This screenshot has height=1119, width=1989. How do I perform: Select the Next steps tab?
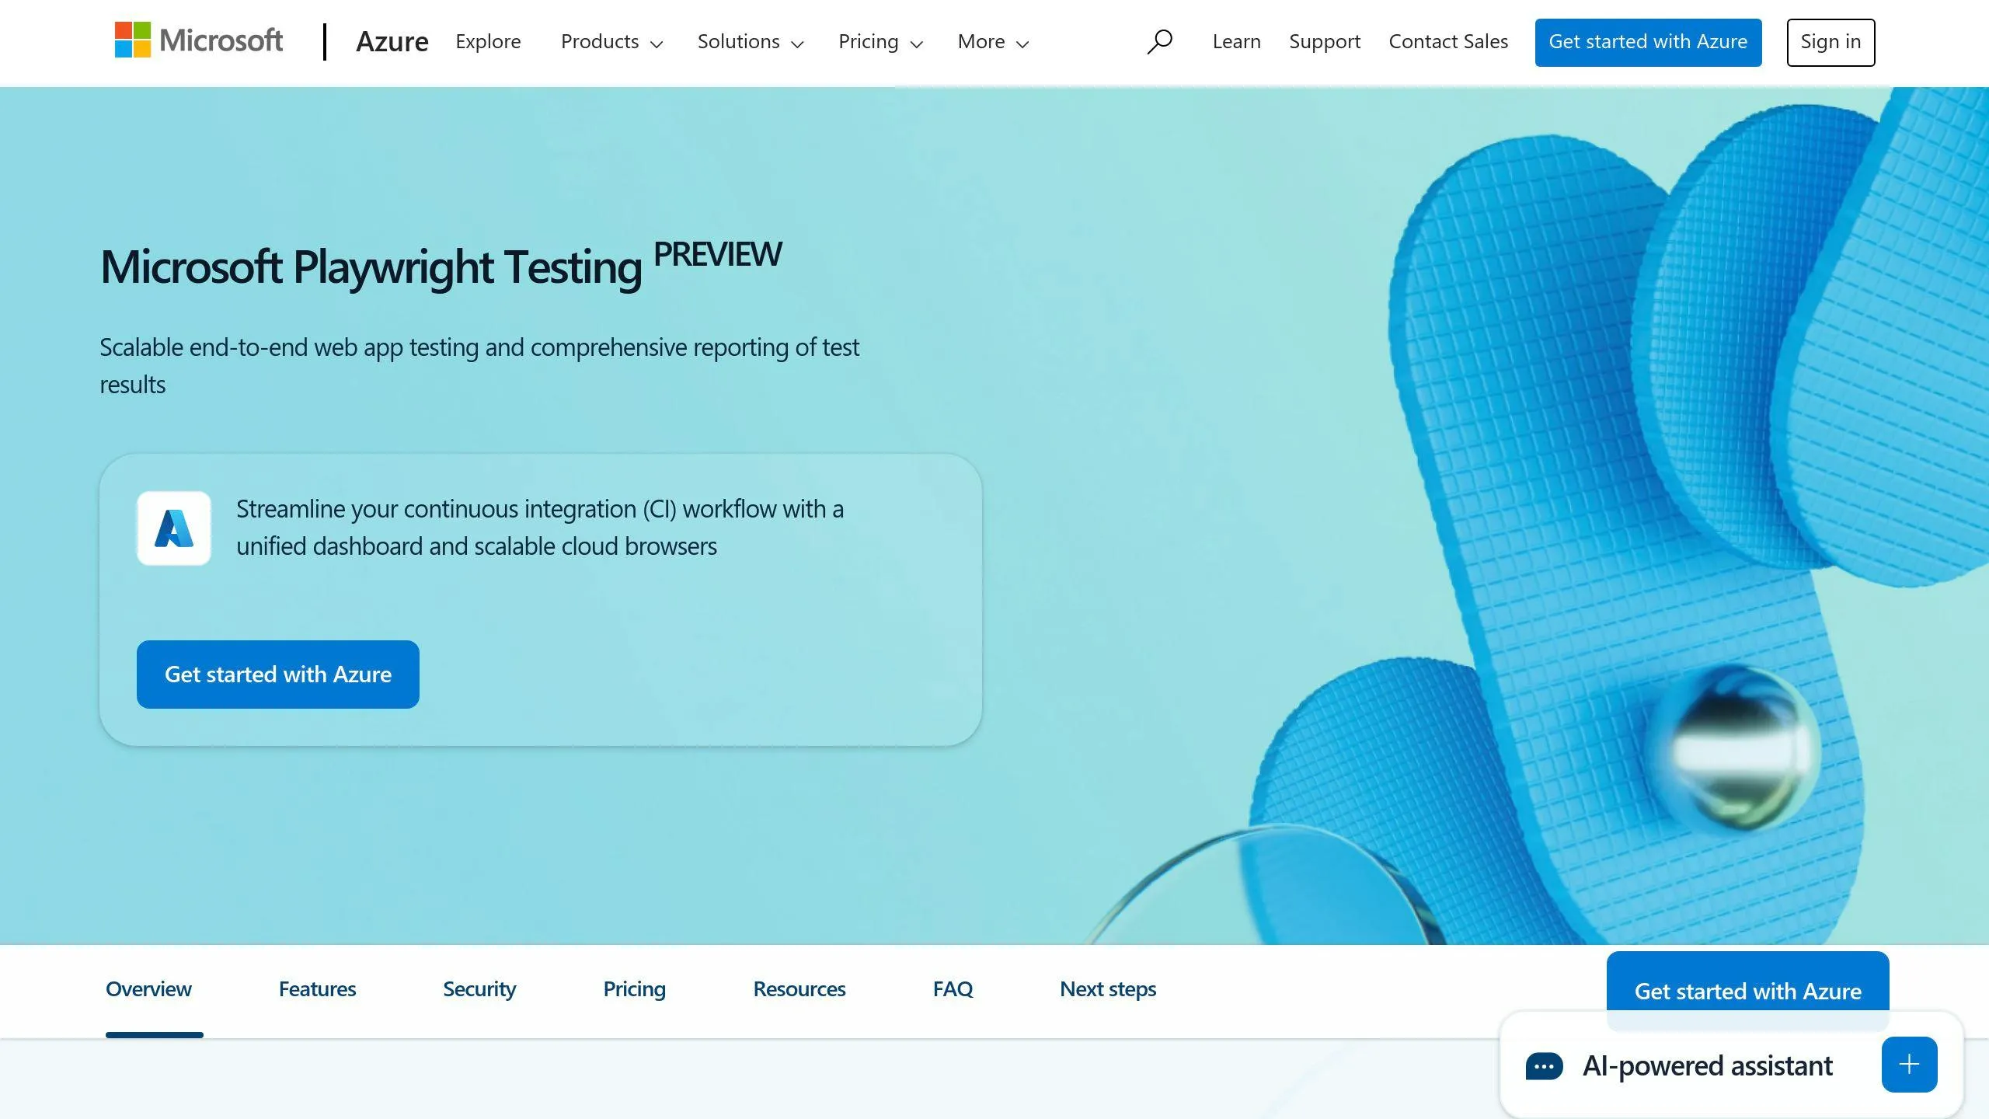pyautogui.click(x=1108, y=988)
